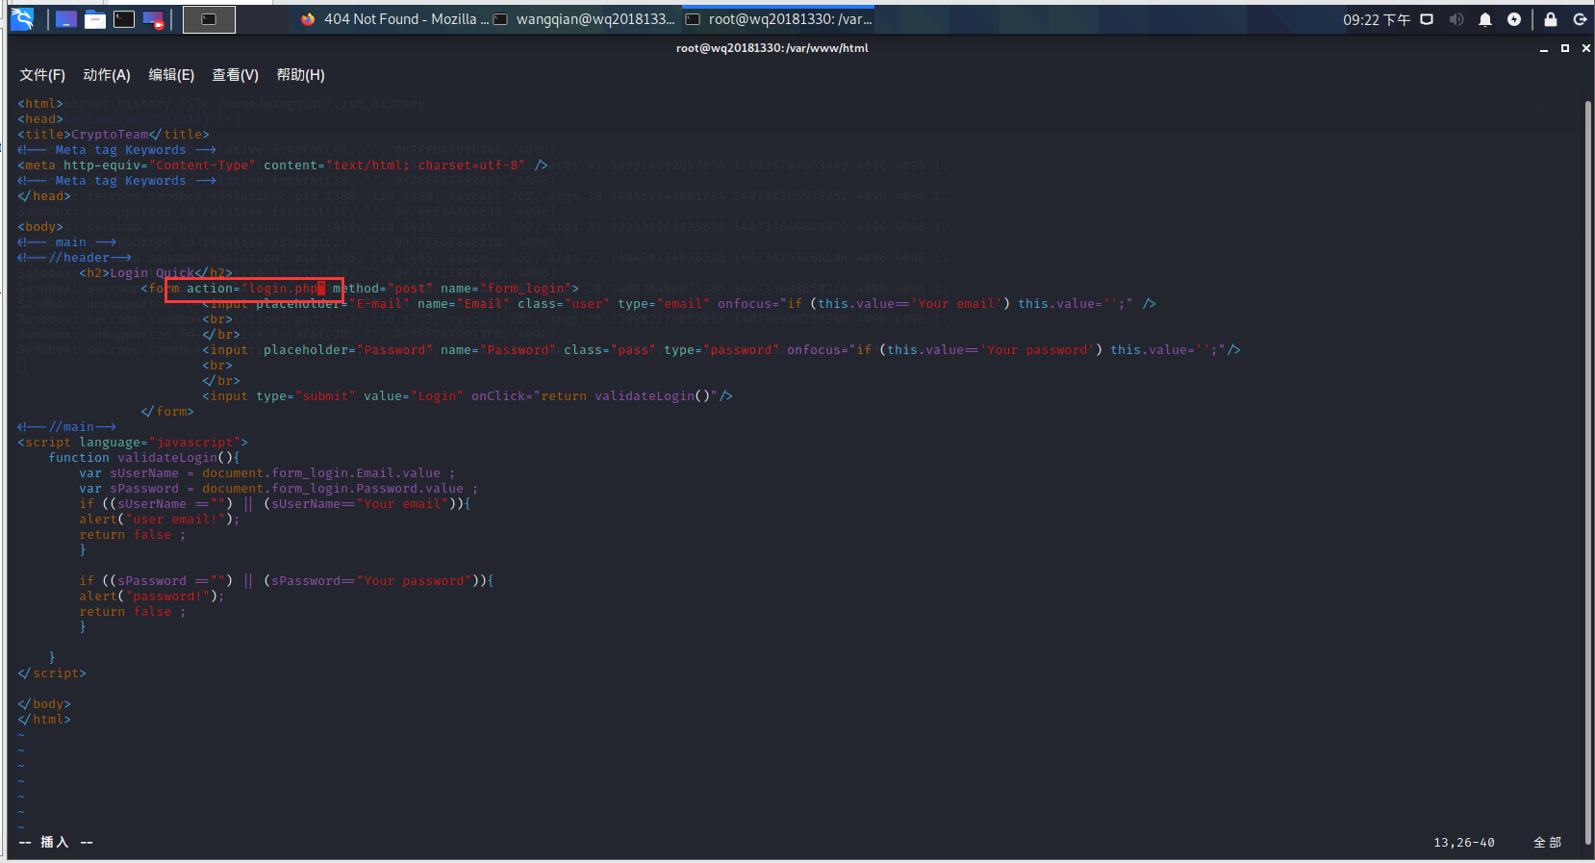Launch terminal emulator from panel launcher
Image resolution: width=1595 pixels, height=863 pixels.
124,19
